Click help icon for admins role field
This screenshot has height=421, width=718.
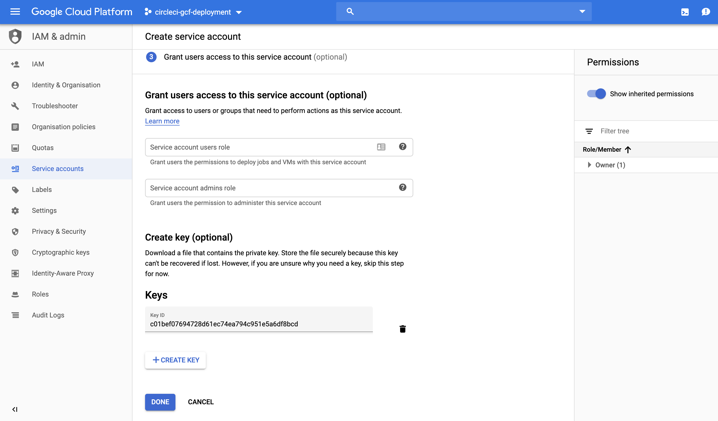402,187
